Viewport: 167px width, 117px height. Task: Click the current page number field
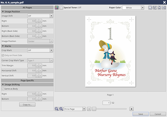[106, 103]
